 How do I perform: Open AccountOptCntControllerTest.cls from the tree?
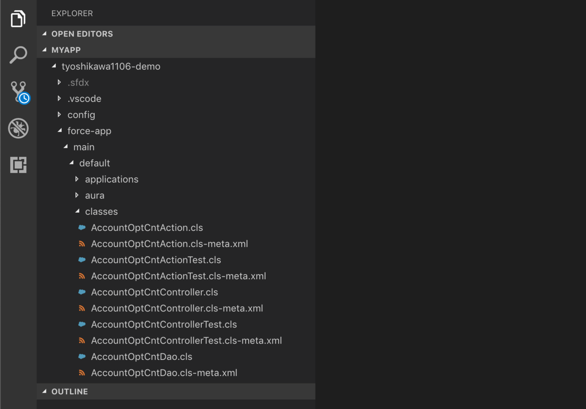point(164,324)
